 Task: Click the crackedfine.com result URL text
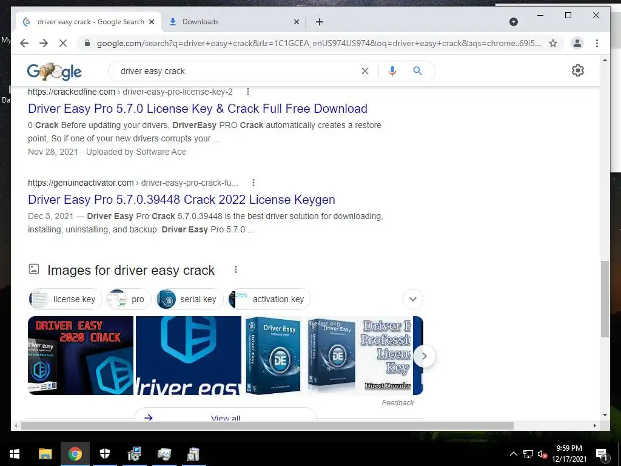[130, 92]
